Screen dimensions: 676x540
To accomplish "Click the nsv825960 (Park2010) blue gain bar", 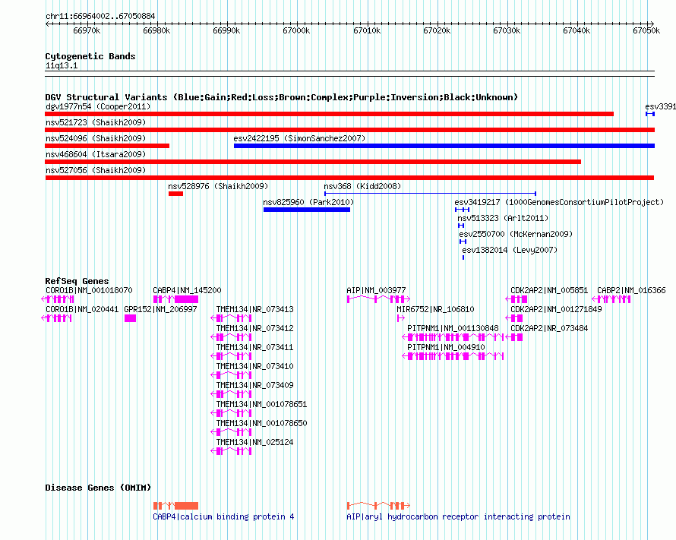I will coord(307,210).
